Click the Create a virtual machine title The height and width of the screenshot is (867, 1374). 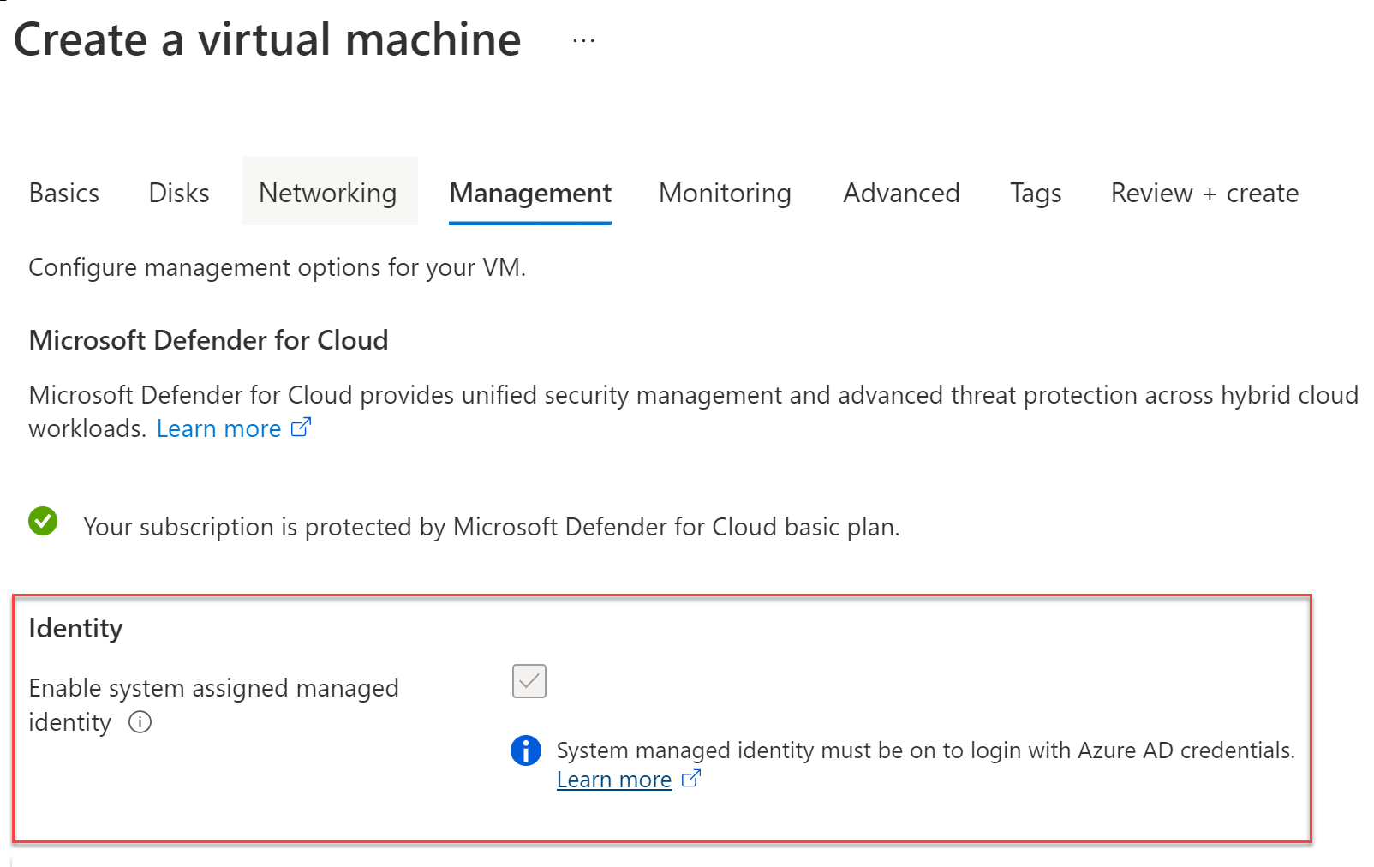pos(267,39)
